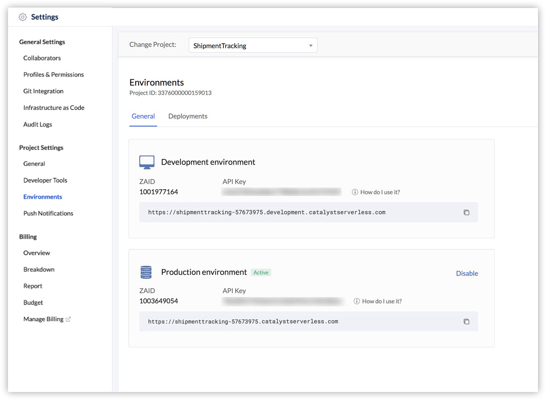The width and height of the screenshot is (546, 400).
Task: Switch to the Deployments tab
Action: [188, 116]
